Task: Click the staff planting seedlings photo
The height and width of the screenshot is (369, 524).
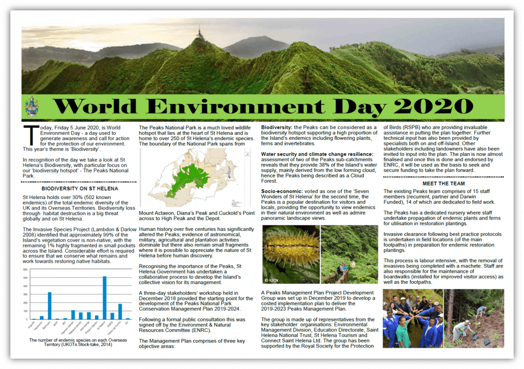Action: pyautogui.click(x=474, y=318)
